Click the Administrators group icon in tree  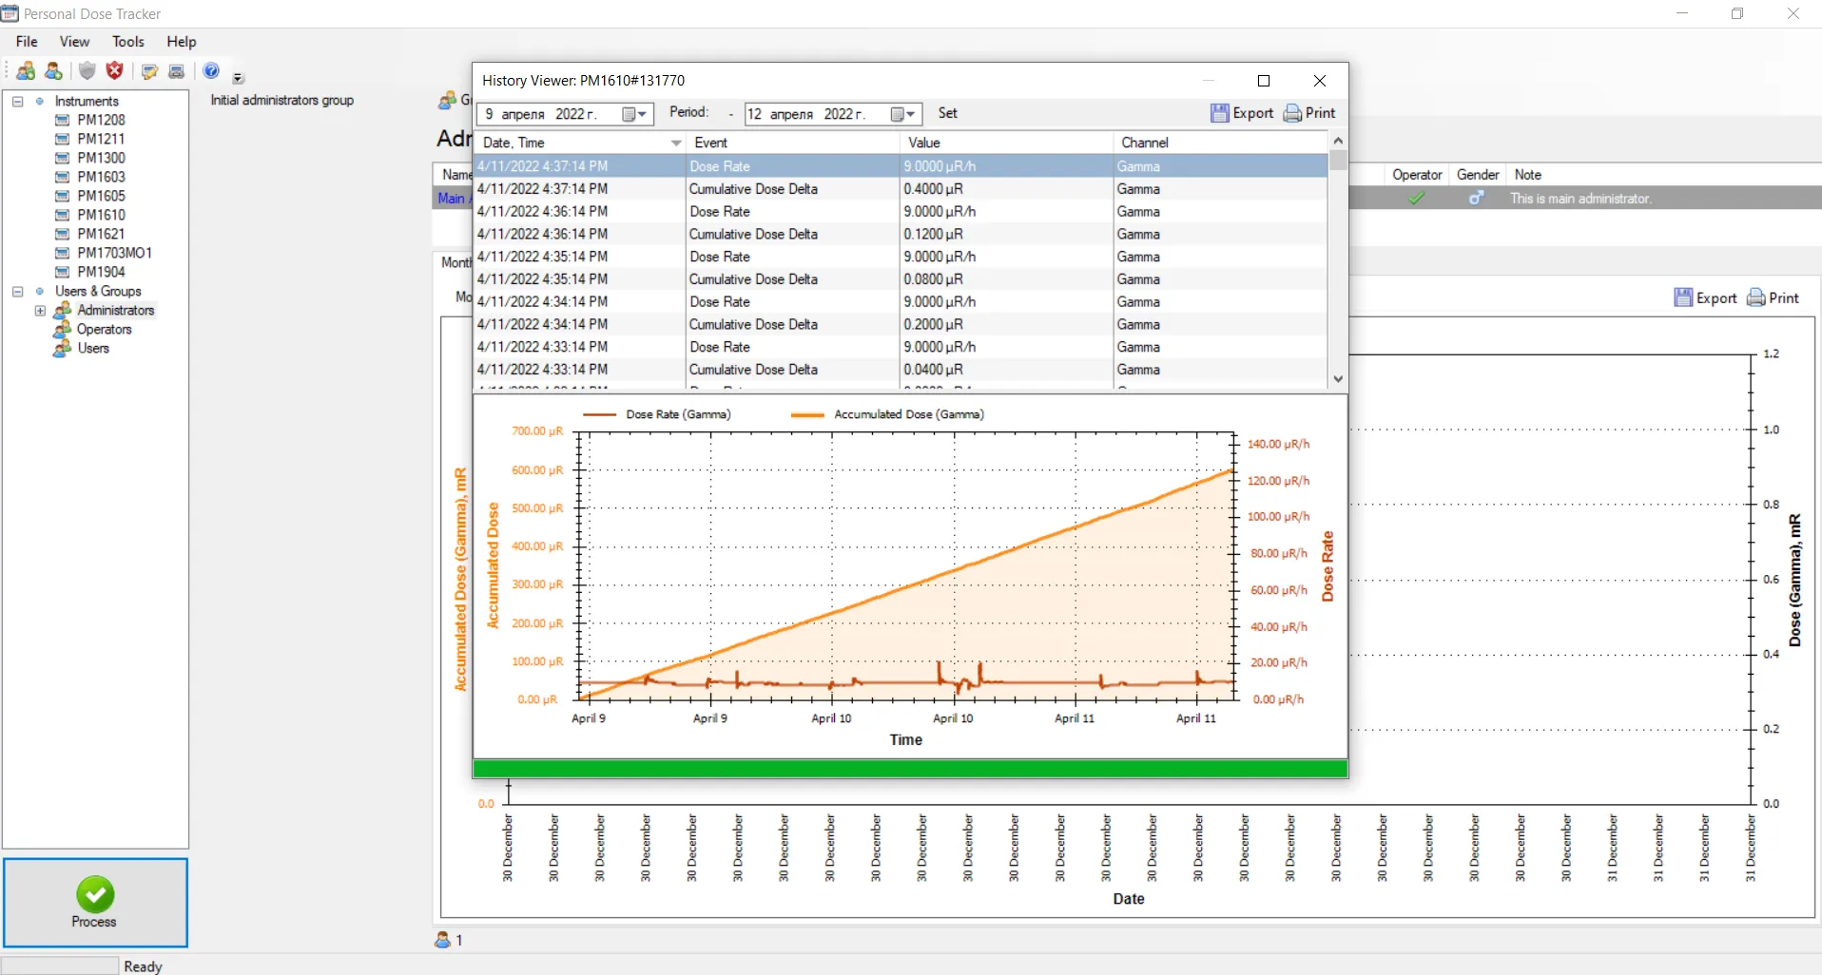63,310
